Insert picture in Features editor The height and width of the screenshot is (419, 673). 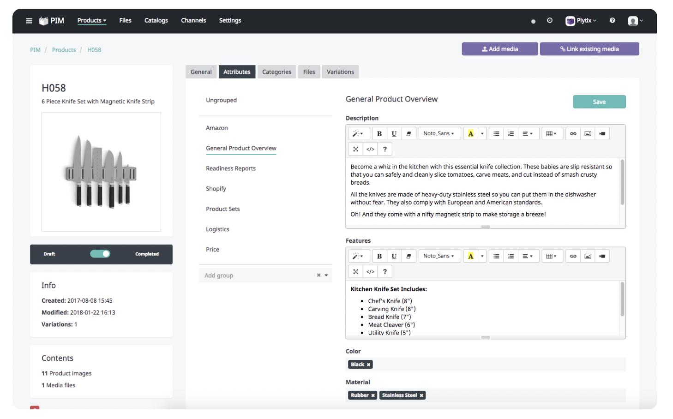coord(588,256)
